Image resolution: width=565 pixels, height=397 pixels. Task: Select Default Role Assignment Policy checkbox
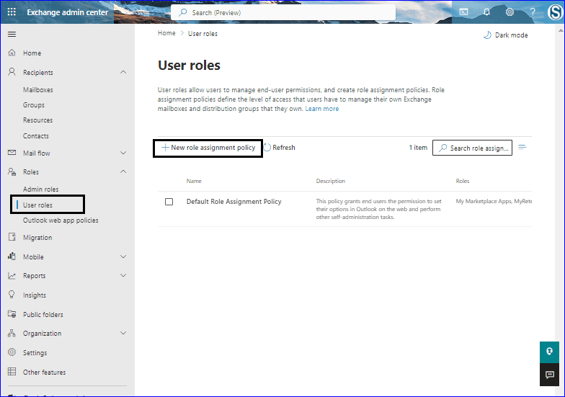coord(169,202)
